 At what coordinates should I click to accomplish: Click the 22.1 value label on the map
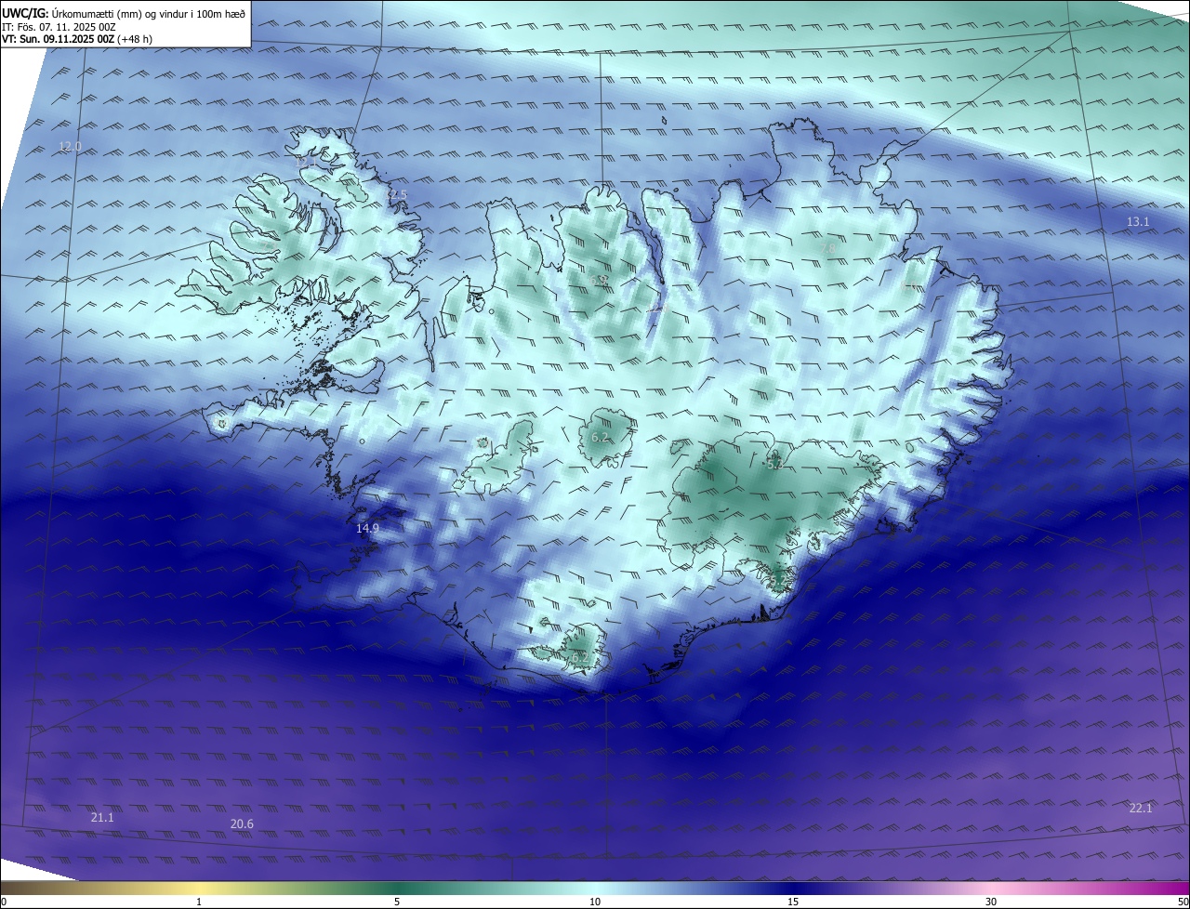[x=1141, y=808]
